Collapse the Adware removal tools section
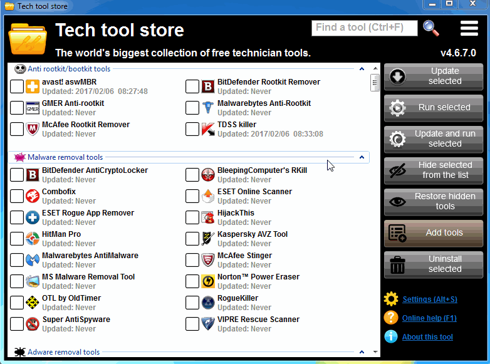Viewport: 490px width, 364px height. pyautogui.click(x=362, y=352)
